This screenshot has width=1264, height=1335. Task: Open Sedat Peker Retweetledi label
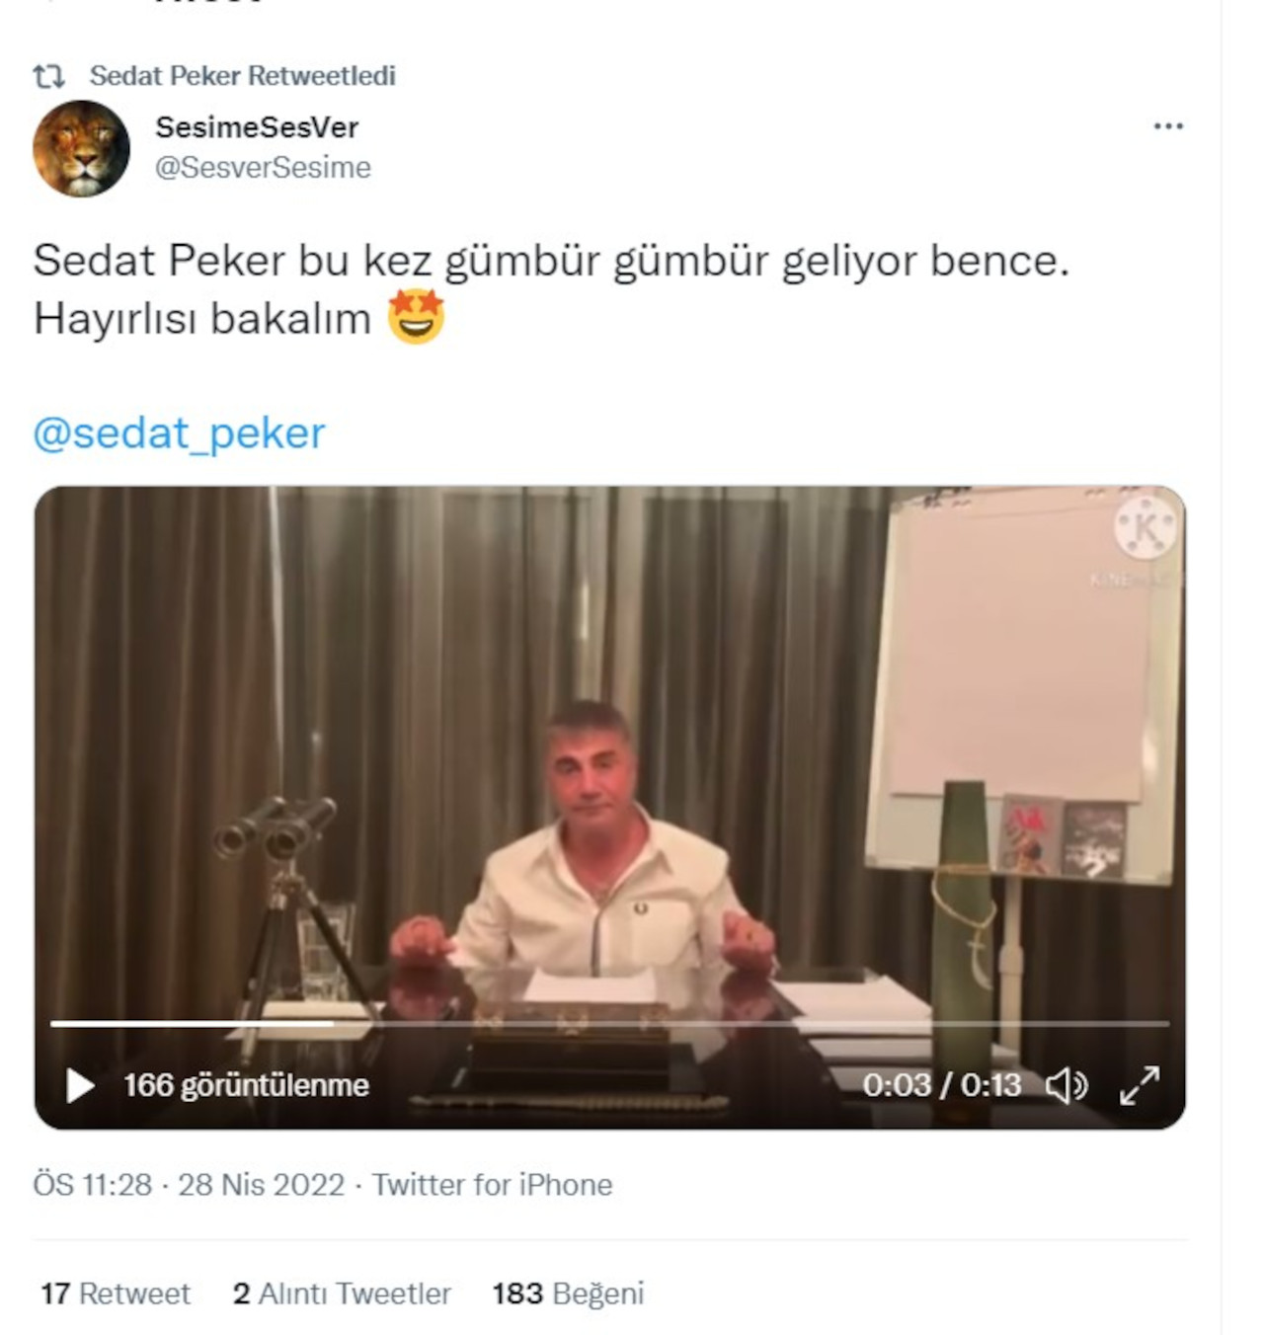coord(242,76)
